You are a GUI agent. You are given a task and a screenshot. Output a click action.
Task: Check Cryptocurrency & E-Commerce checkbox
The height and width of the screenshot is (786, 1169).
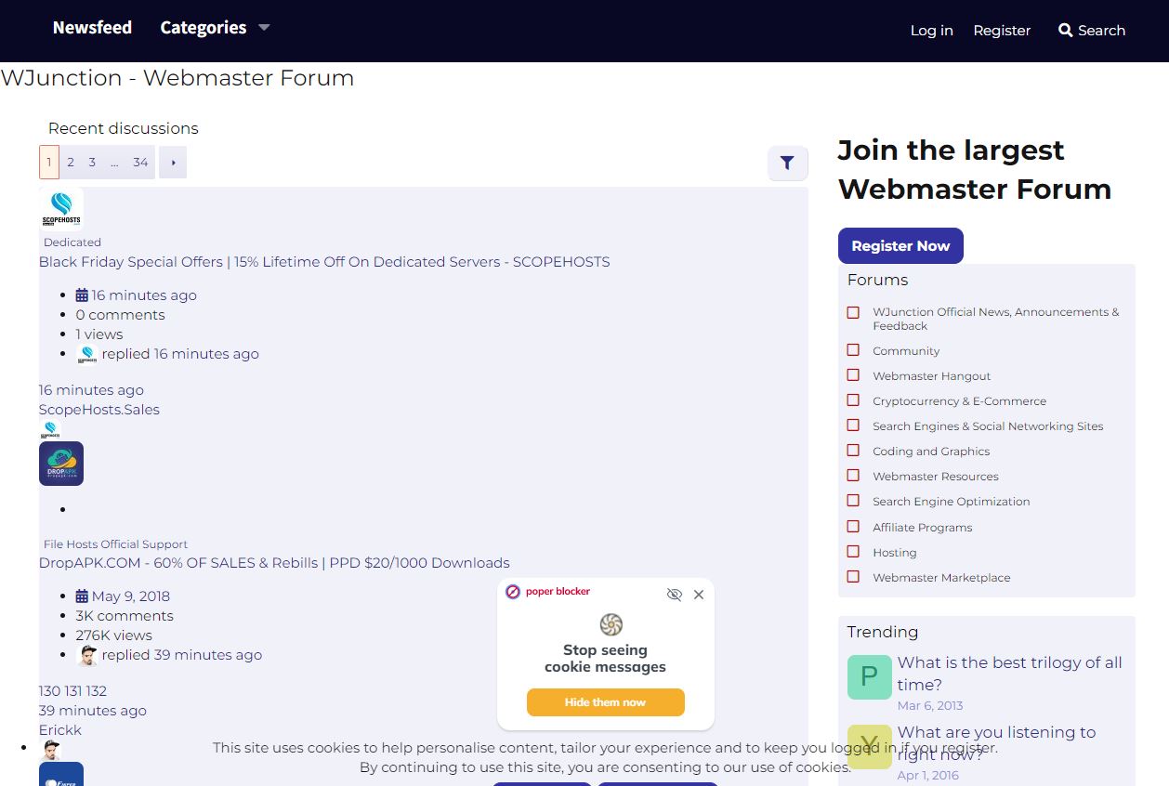pyautogui.click(x=853, y=400)
